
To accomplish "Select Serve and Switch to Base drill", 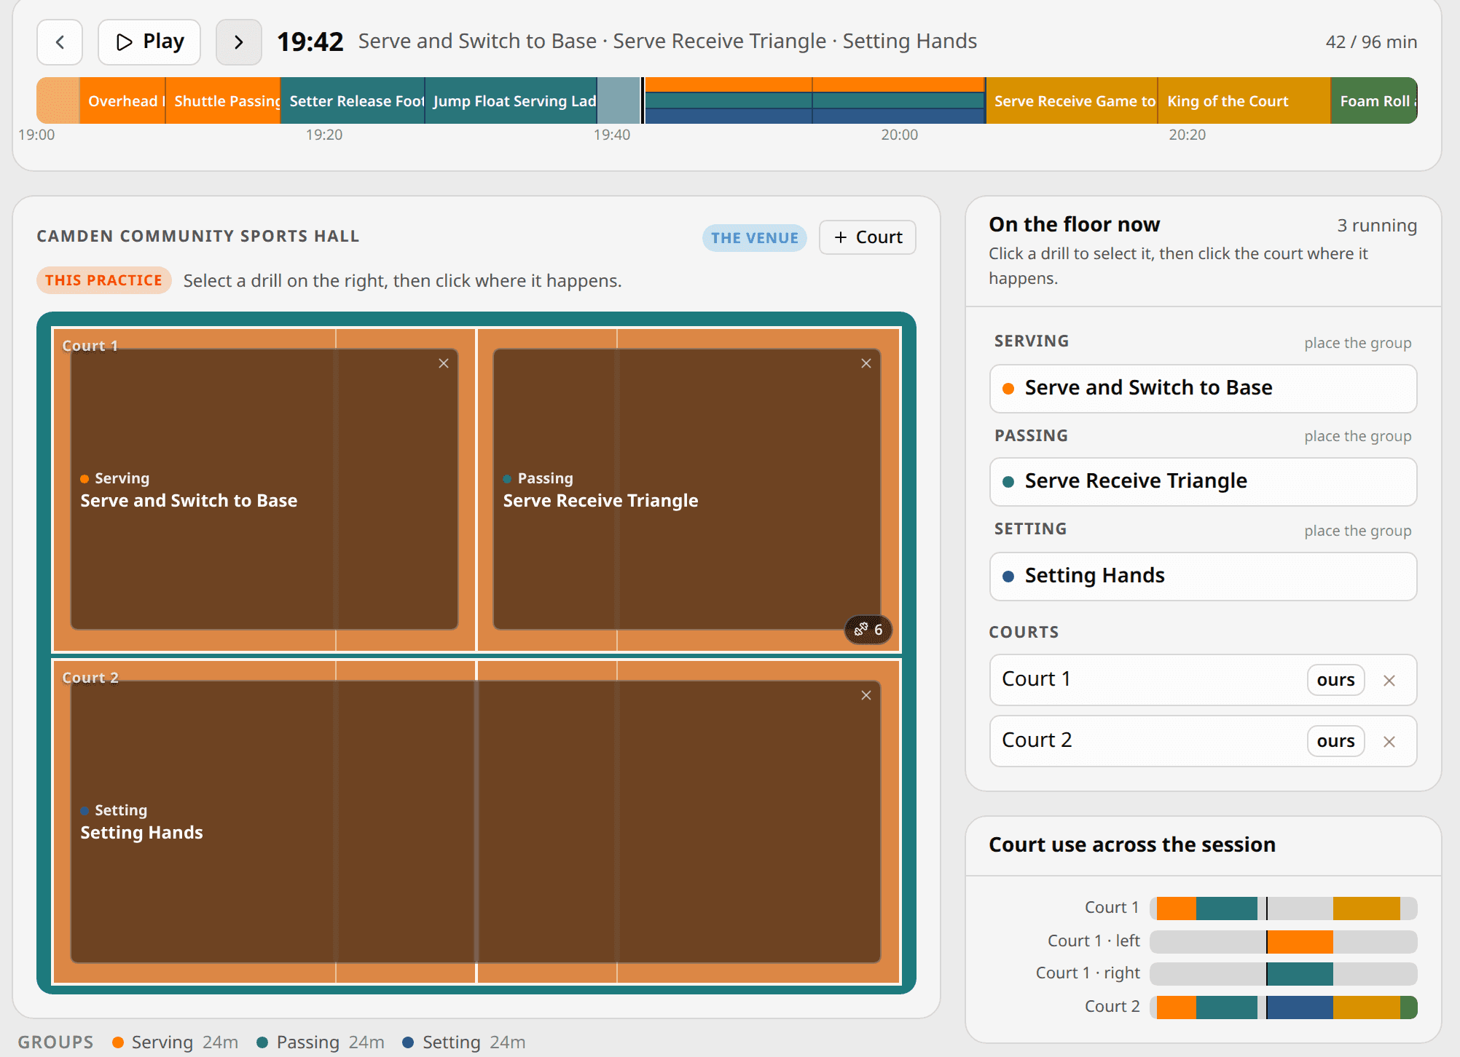I will (x=1203, y=389).
